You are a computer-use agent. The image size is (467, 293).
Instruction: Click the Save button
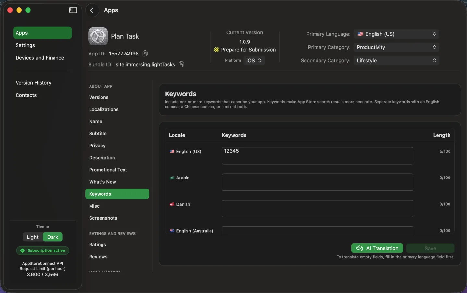430,248
